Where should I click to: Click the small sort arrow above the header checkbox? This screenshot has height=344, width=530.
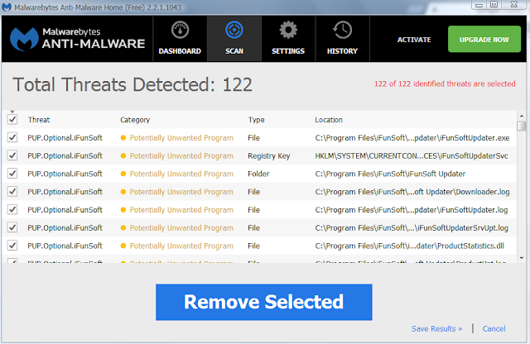click(x=12, y=112)
